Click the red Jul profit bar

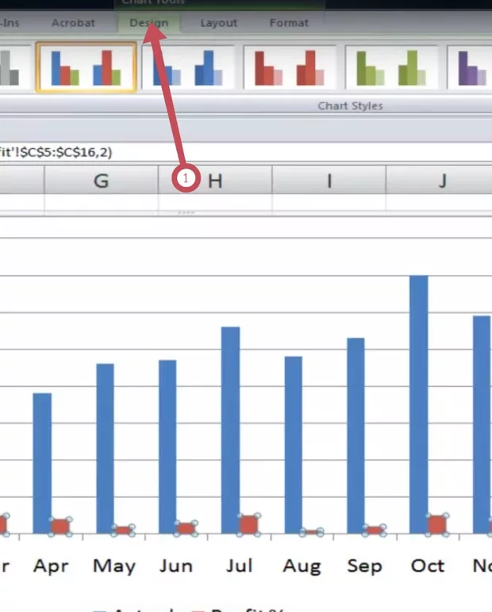(x=248, y=525)
